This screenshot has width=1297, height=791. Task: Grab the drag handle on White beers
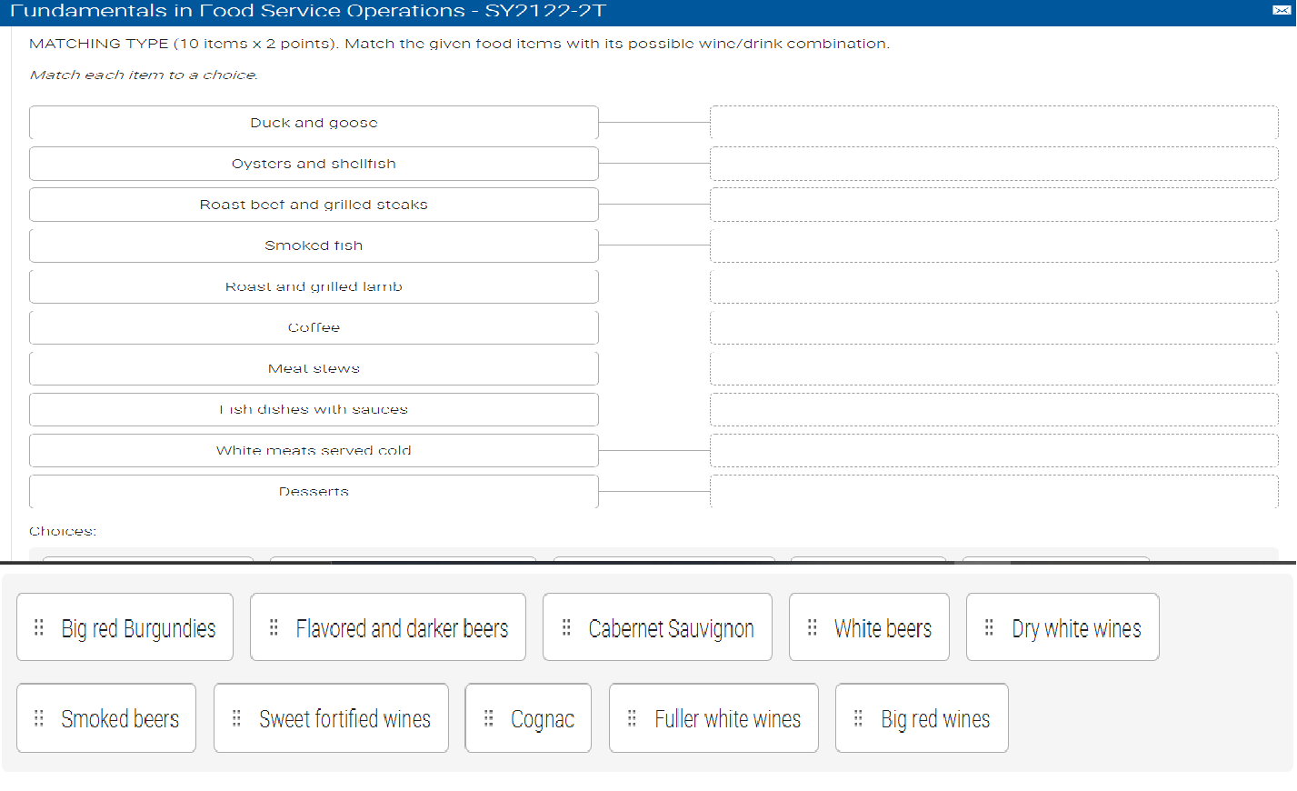[x=813, y=627]
